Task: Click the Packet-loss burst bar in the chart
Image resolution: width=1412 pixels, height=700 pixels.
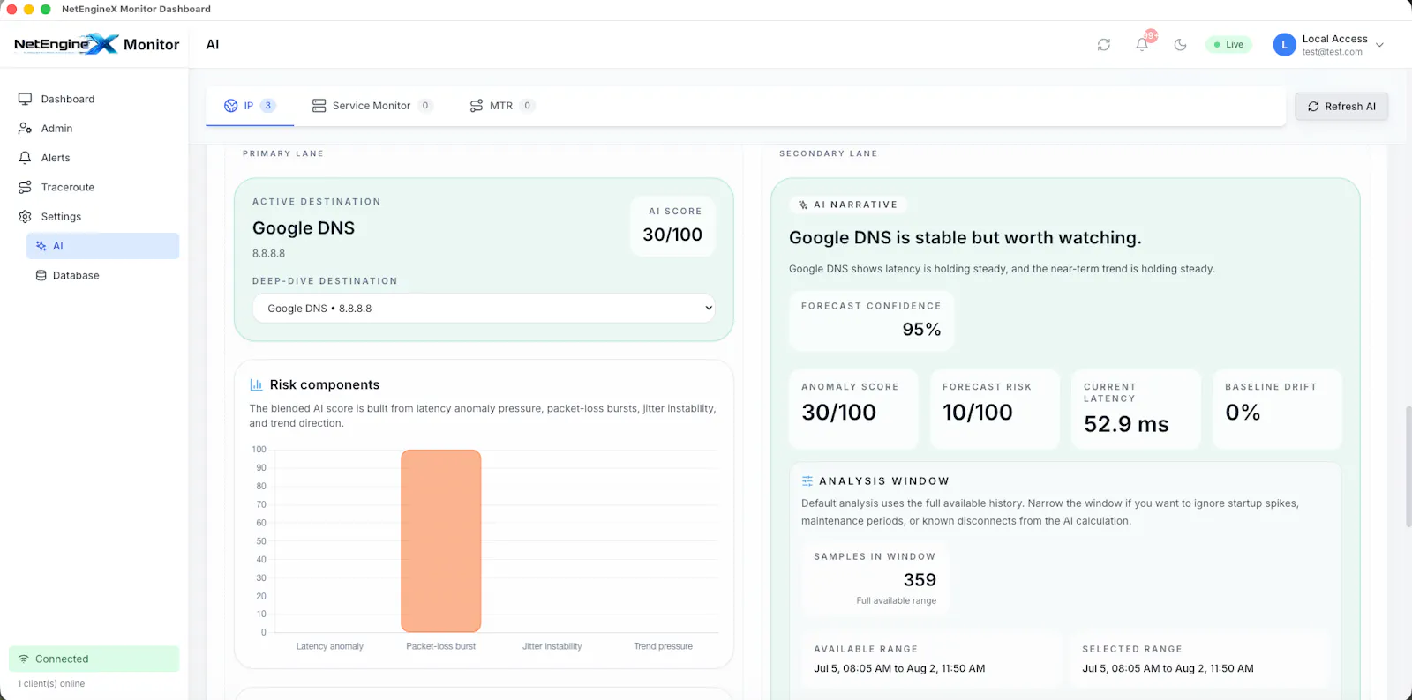Action: 441,541
